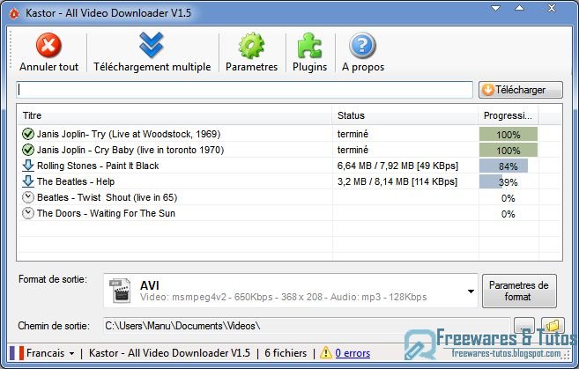Sort by Progression column header
The width and height of the screenshot is (579, 369).
tap(508, 115)
